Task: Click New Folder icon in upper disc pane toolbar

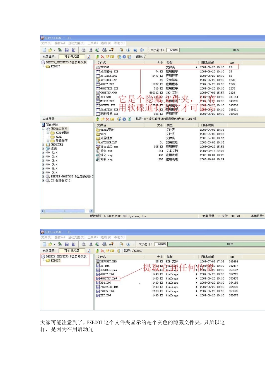Action: (107, 57)
